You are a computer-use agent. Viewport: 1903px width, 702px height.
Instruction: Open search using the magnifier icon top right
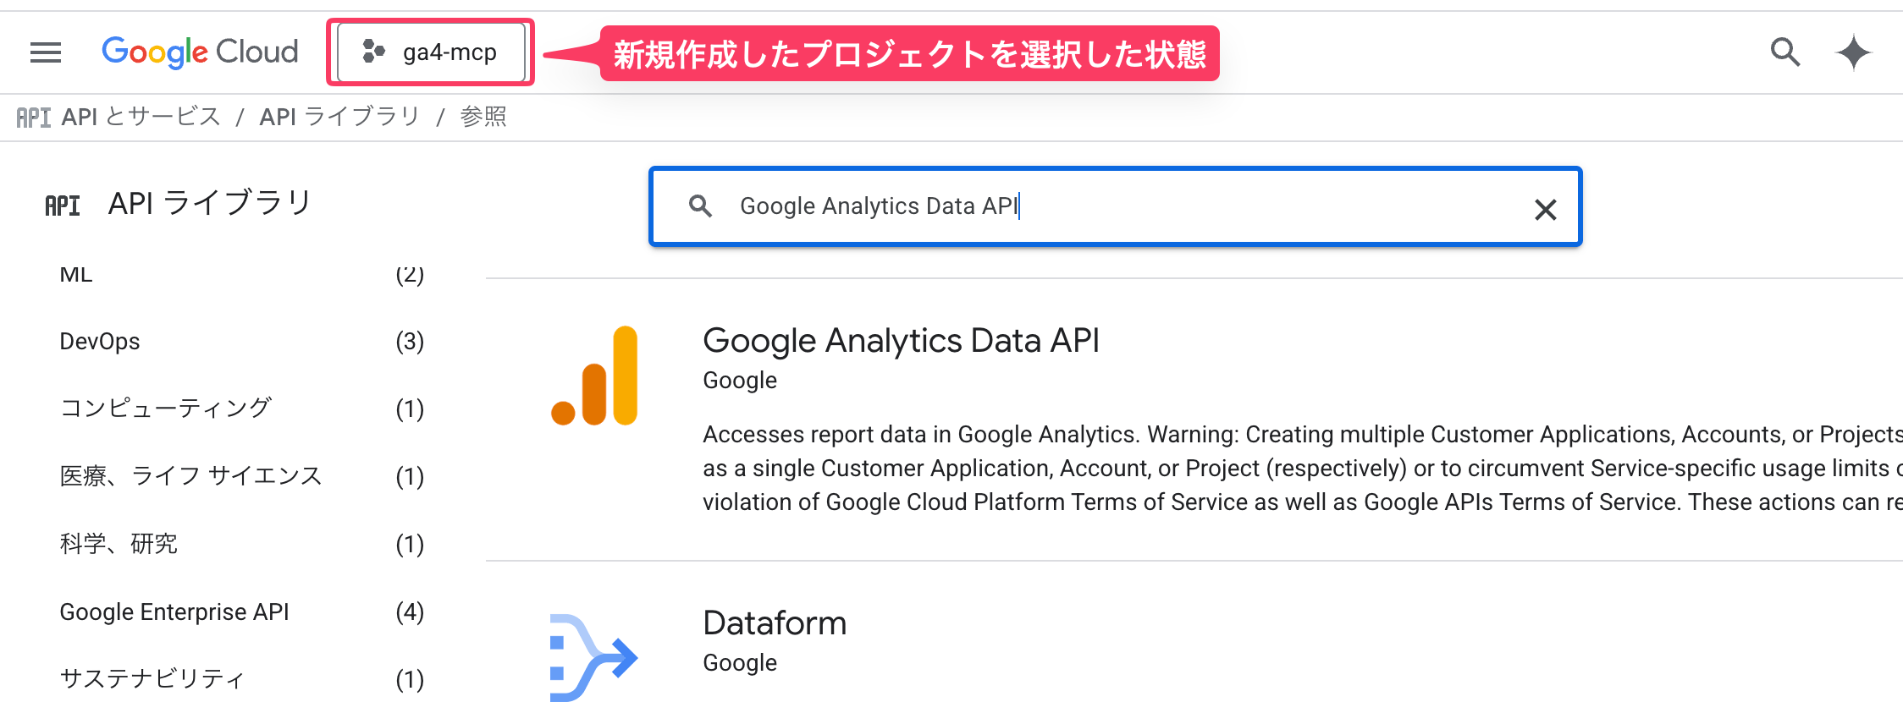(1784, 52)
